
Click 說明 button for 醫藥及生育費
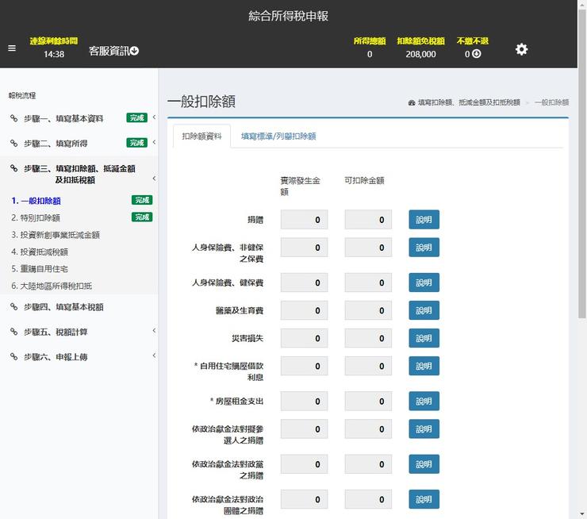[424, 310]
